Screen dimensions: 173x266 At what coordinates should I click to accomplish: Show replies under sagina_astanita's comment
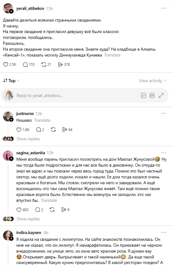(x=28, y=219)
